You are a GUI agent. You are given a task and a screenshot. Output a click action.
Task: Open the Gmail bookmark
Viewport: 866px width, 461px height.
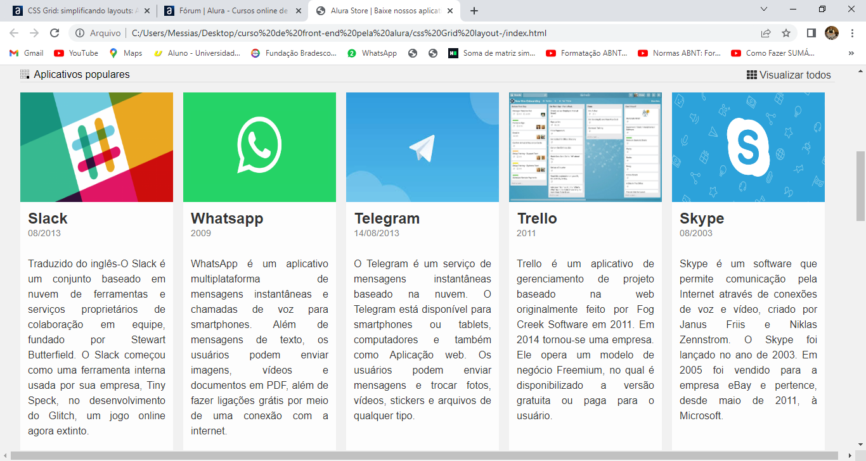click(27, 53)
